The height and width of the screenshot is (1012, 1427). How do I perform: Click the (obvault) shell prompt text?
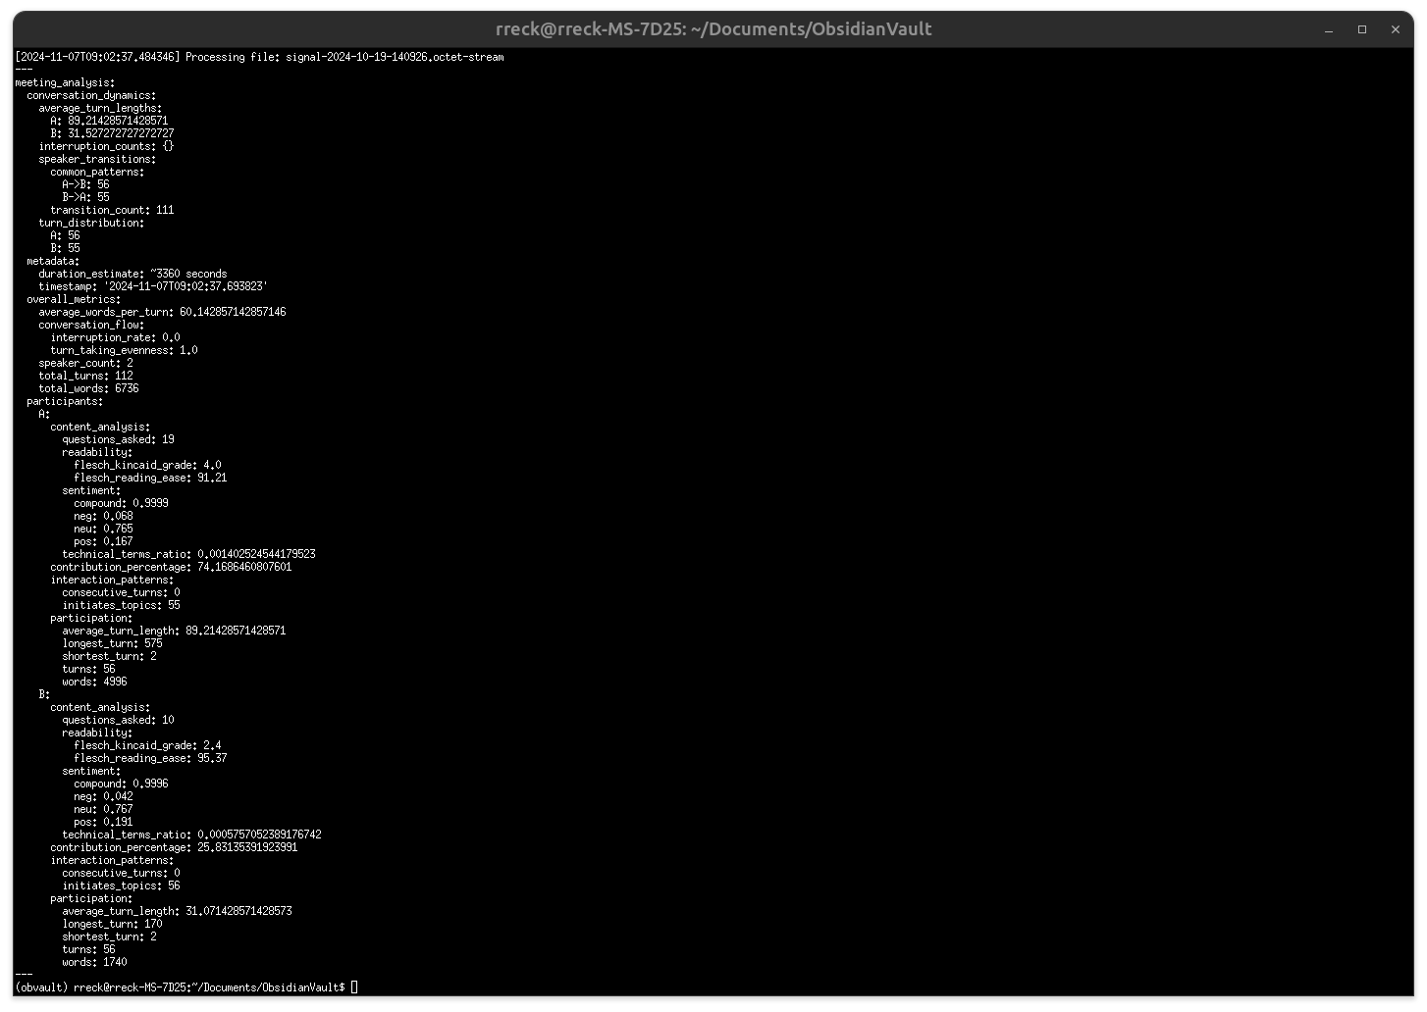click(181, 987)
